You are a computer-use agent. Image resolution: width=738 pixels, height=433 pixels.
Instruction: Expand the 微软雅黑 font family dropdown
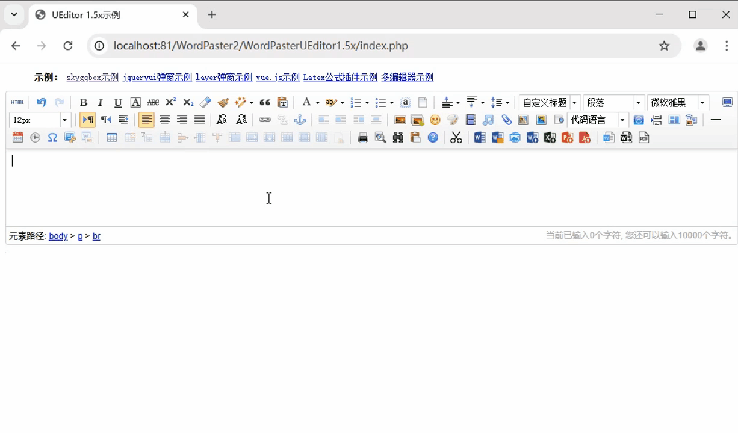[702, 103]
